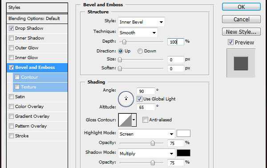Enable the Inner Shadow checkbox

11,38
